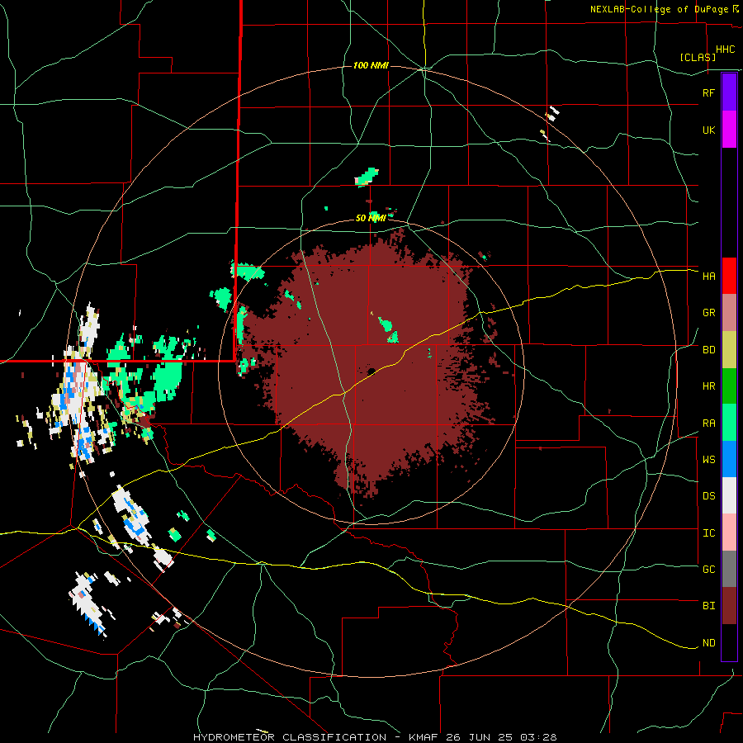The image size is (743, 743).
Task: Click the HHC product label
Action: click(x=726, y=50)
